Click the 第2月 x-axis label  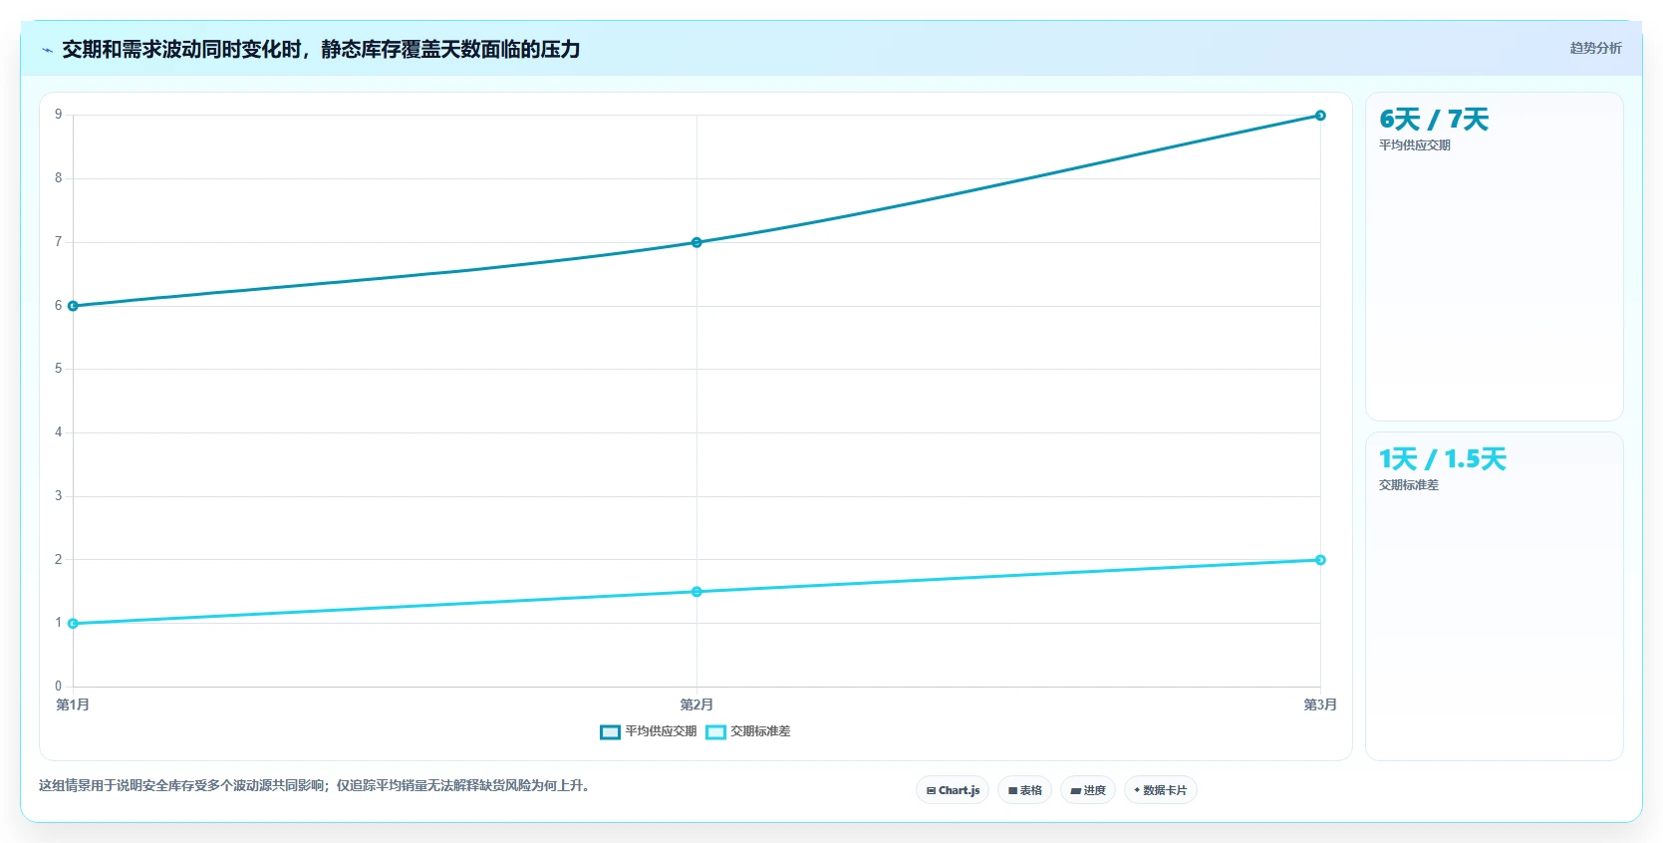point(696,704)
